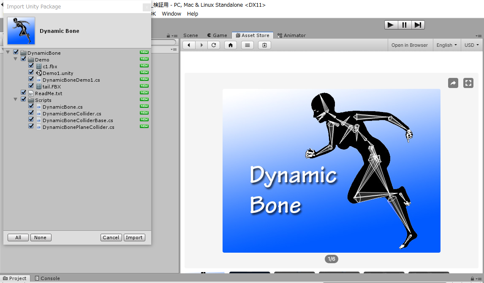Screen dimensions: 484x283
Task: Open the Window menu
Action: [171, 14]
